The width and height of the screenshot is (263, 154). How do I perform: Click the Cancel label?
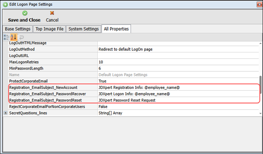[52, 20]
